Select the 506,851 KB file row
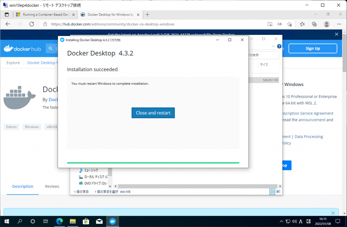347x227 pixels. pyautogui.click(x=264, y=80)
